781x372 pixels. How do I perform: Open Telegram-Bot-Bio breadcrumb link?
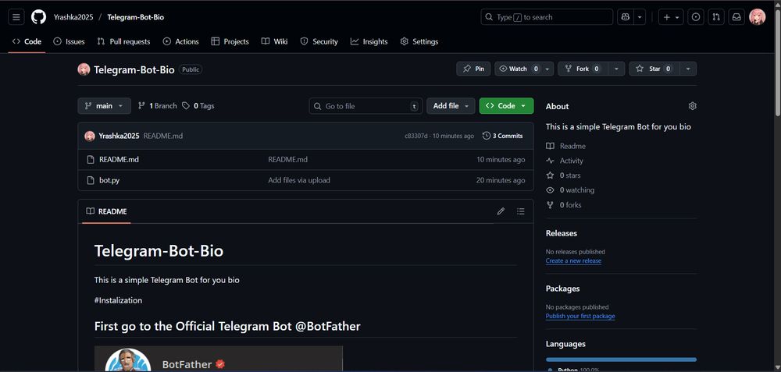click(x=135, y=17)
